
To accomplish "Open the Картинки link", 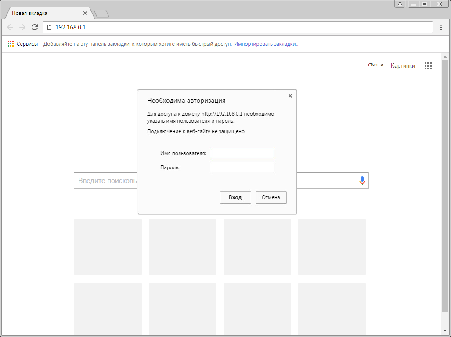I will (402, 66).
